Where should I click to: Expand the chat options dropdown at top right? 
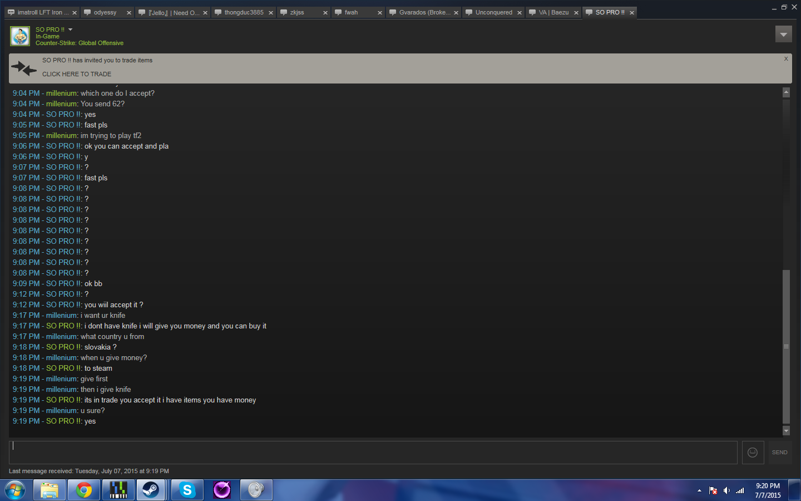click(783, 35)
